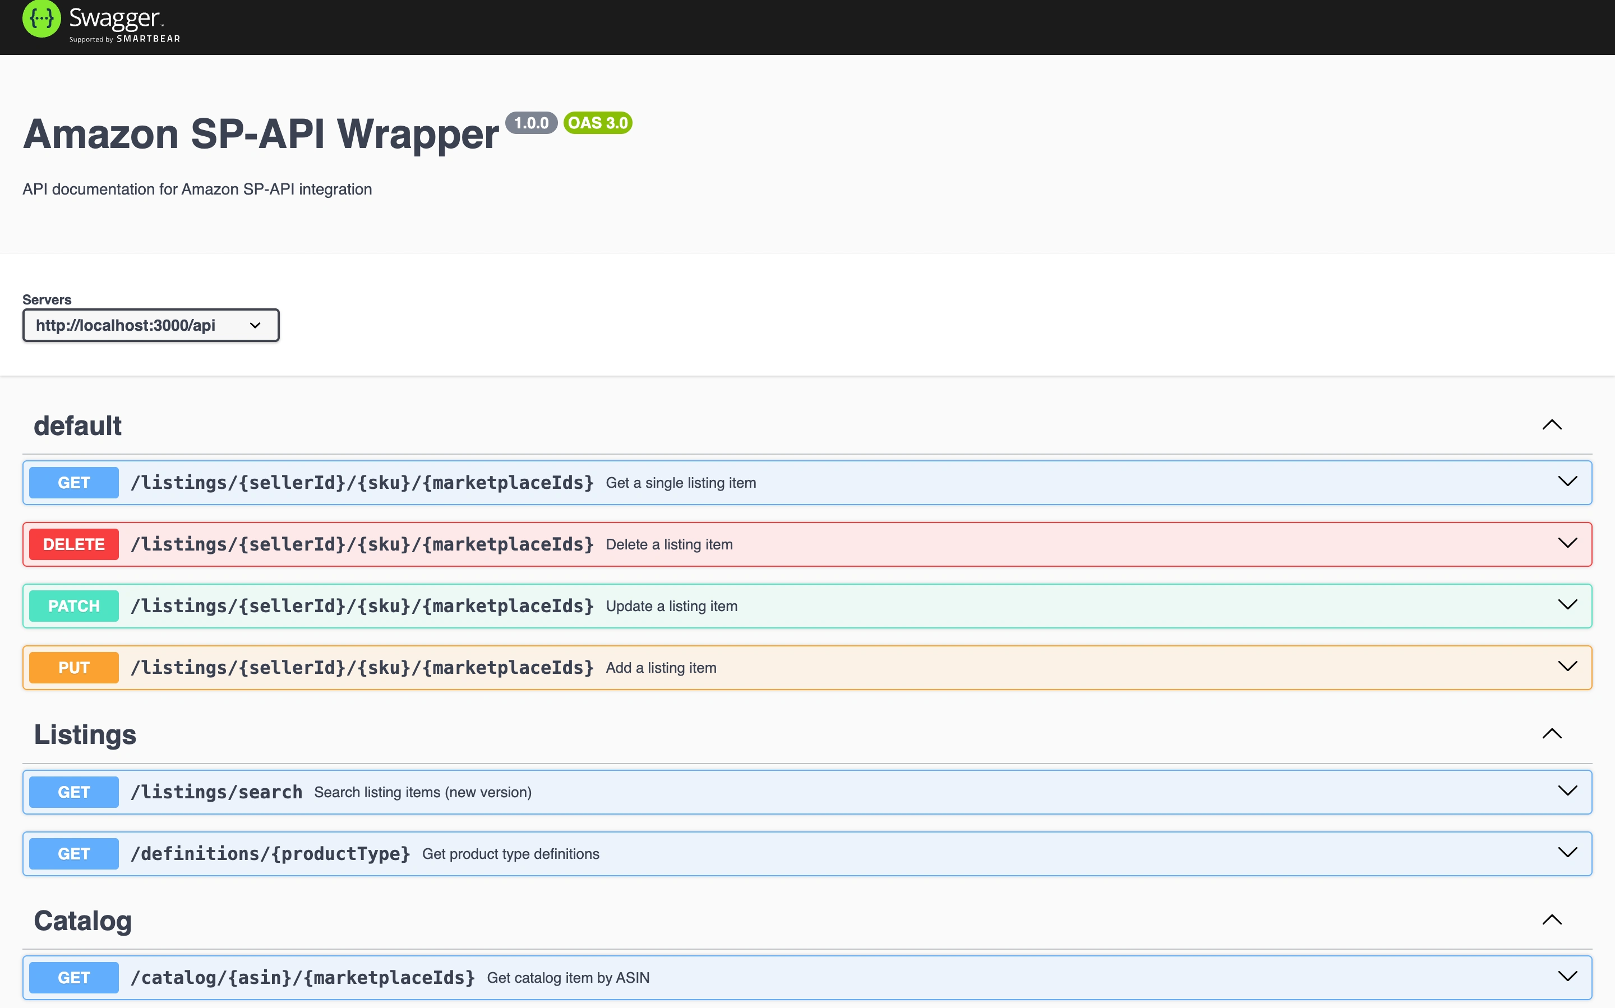Click the DELETE method badge
The image size is (1615, 1008).
coord(73,544)
